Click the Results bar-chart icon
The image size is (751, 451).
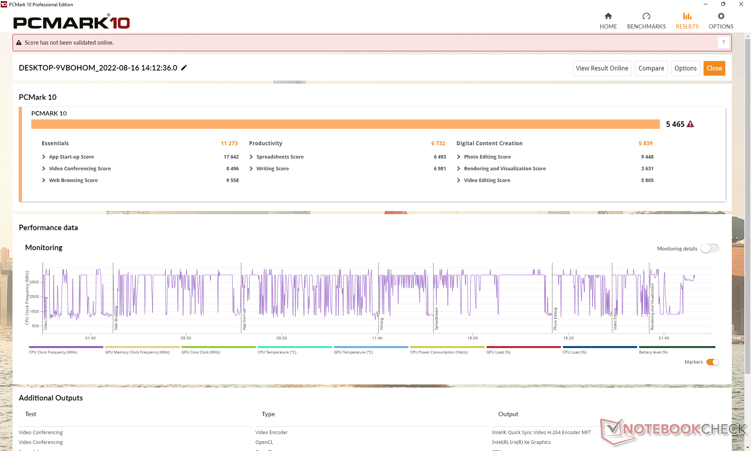click(x=687, y=16)
